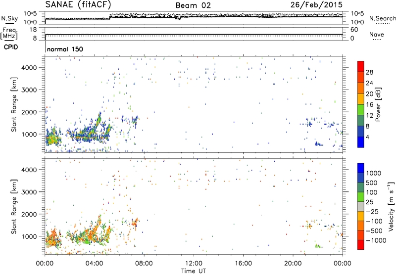Click the light green 12-16 dB swatch
Screen dimensions: 396x274
[x=361, y=110]
